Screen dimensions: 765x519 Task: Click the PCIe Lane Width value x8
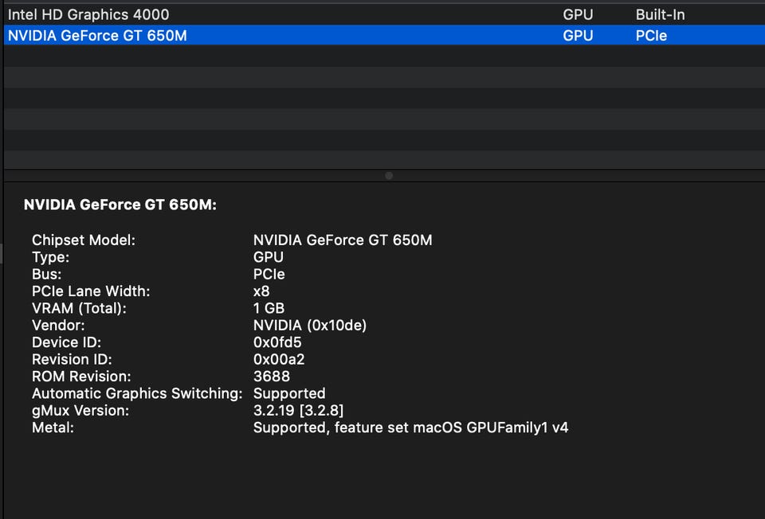(261, 291)
